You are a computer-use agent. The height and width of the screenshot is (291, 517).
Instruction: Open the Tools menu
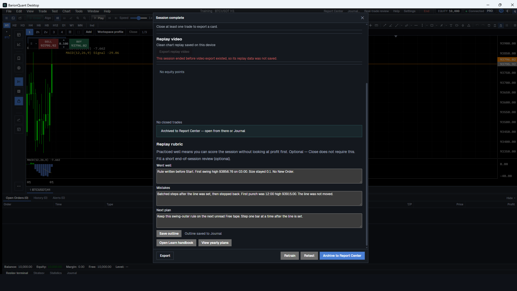coord(79,11)
